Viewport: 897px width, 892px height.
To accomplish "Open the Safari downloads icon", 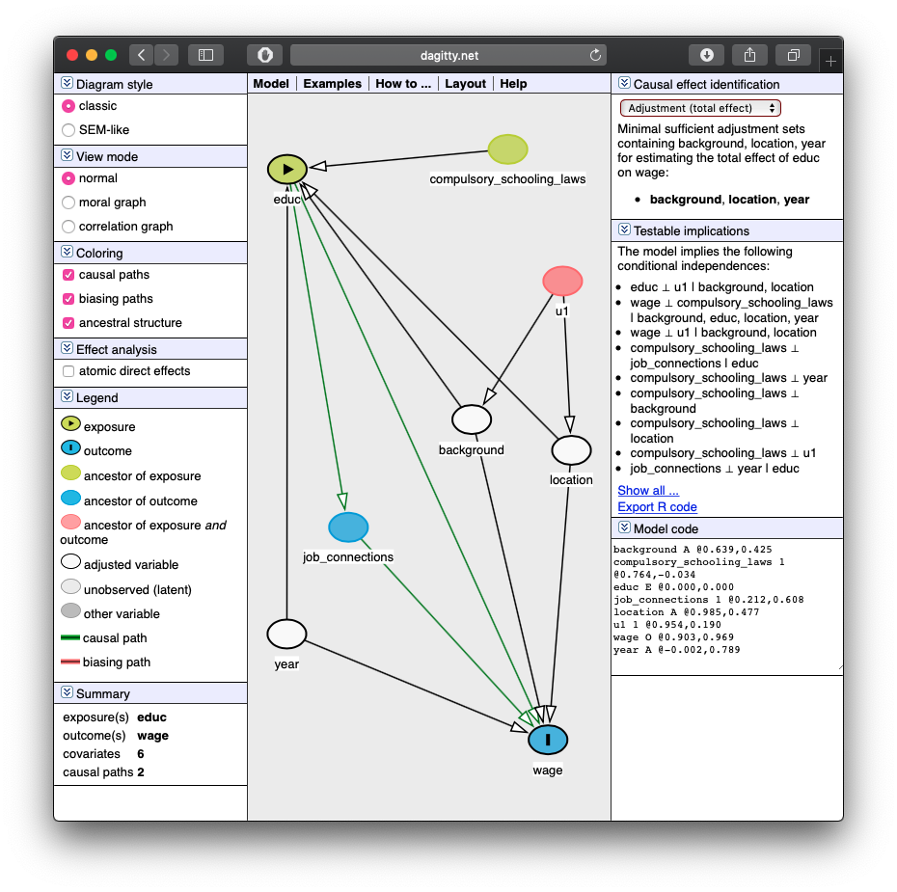I will 706,55.
